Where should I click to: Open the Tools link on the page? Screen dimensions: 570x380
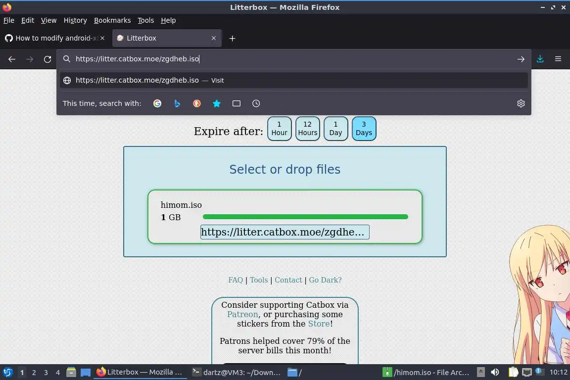pos(259,280)
